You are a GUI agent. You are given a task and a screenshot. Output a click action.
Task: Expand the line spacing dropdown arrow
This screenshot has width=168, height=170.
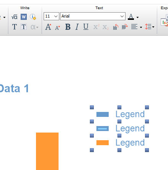click(153, 27)
